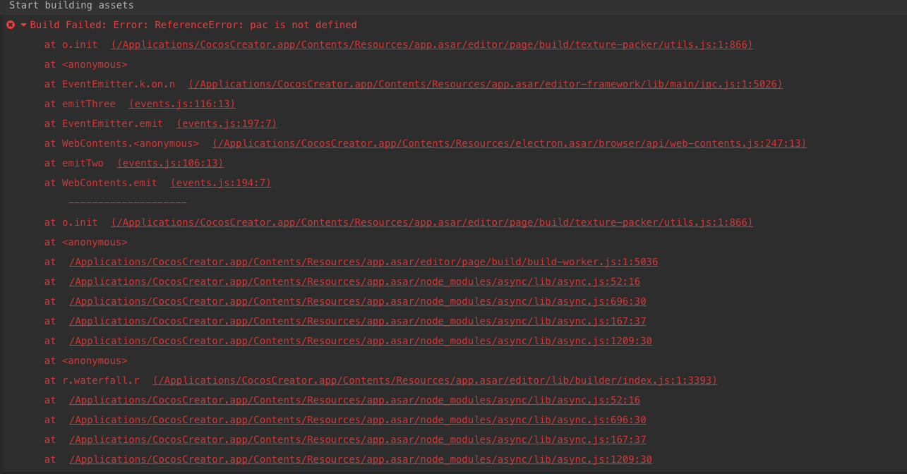Open the texture-packer utils.js link above the dashed separator
907x474 pixels.
tap(432, 44)
